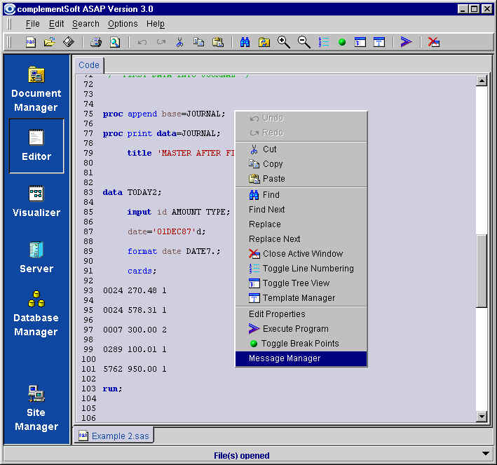Choose Close Active Window in context menu
Viewport: 497px width, 465px height.
[301, 254]
